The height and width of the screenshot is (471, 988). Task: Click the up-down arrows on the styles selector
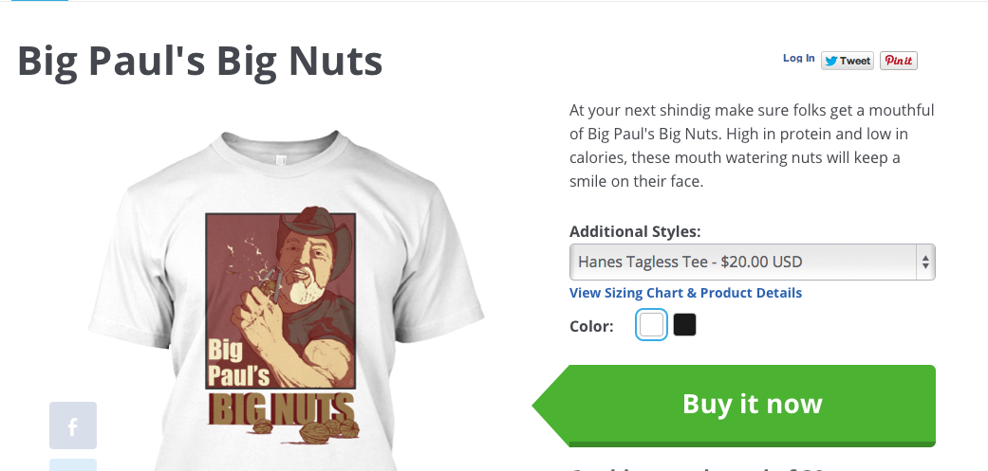[924, 262]
